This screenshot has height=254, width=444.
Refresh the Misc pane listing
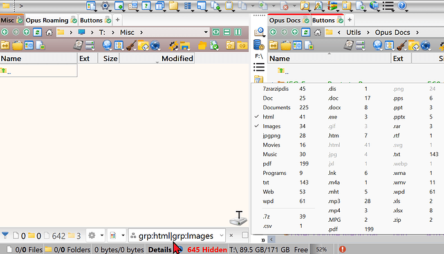click(x=37, y=32)
